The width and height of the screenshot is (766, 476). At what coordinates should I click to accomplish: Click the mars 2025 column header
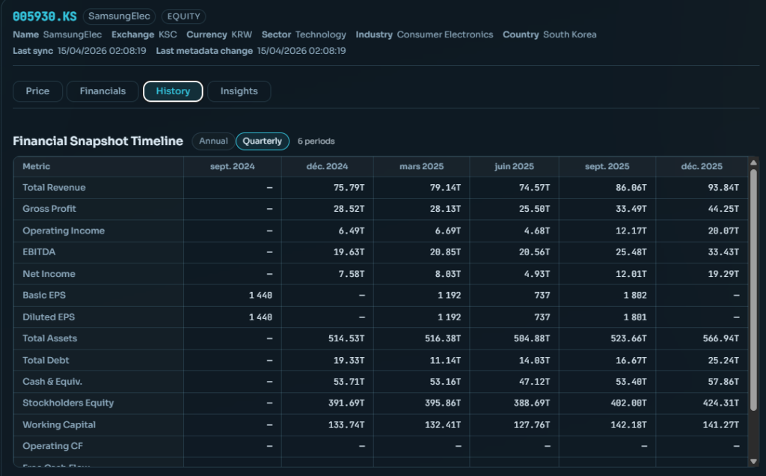421,166
